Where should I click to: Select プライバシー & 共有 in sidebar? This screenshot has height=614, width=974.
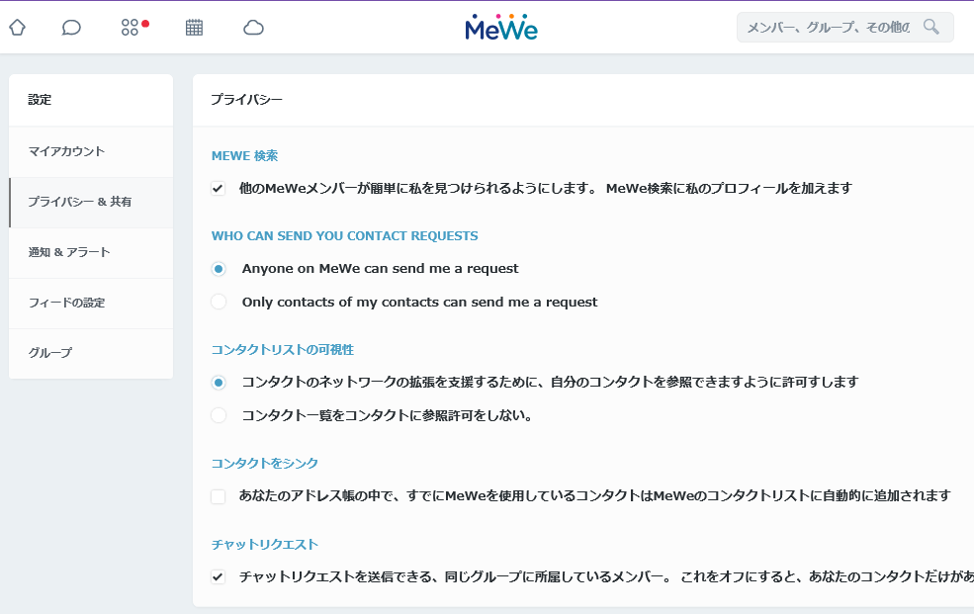coord(91,202)
